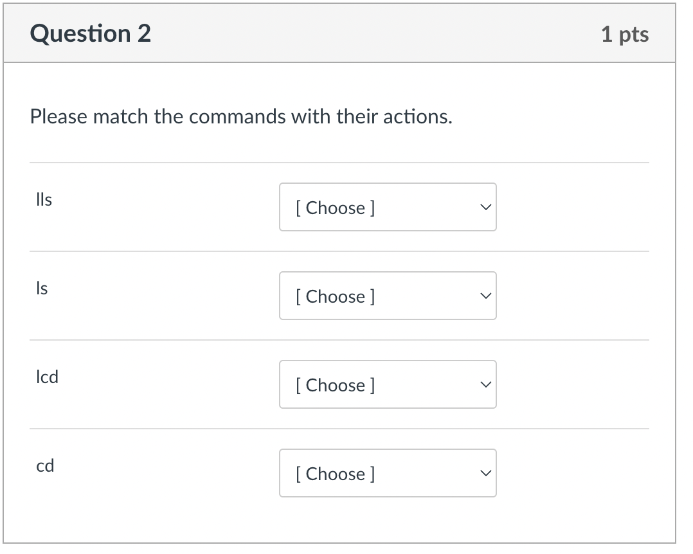Open the dropdown next to ls
The height and width of the screenshot is (554, 693).
pyautogui.click(x=388, y=296)
